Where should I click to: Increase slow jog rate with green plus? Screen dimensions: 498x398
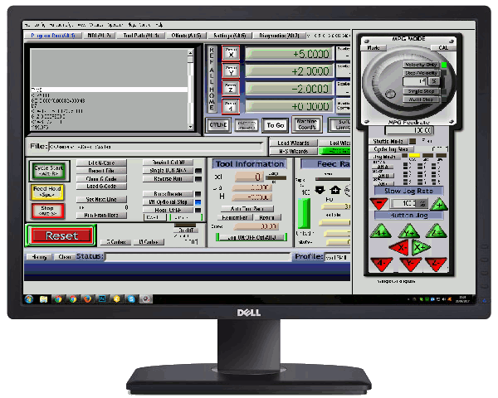click(x=437, y=204)
